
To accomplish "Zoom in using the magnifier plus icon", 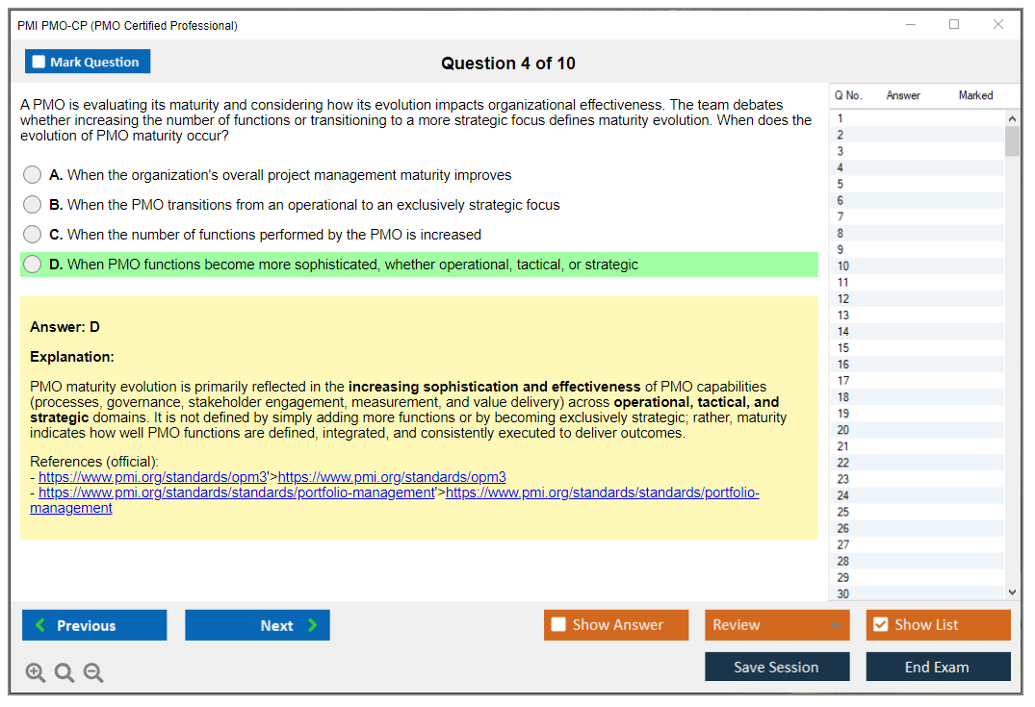I will [35, 672].
